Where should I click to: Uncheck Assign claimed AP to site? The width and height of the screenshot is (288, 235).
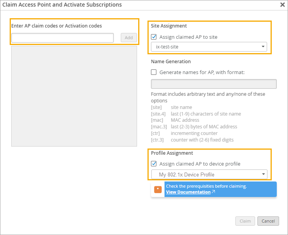click(154, 37)
